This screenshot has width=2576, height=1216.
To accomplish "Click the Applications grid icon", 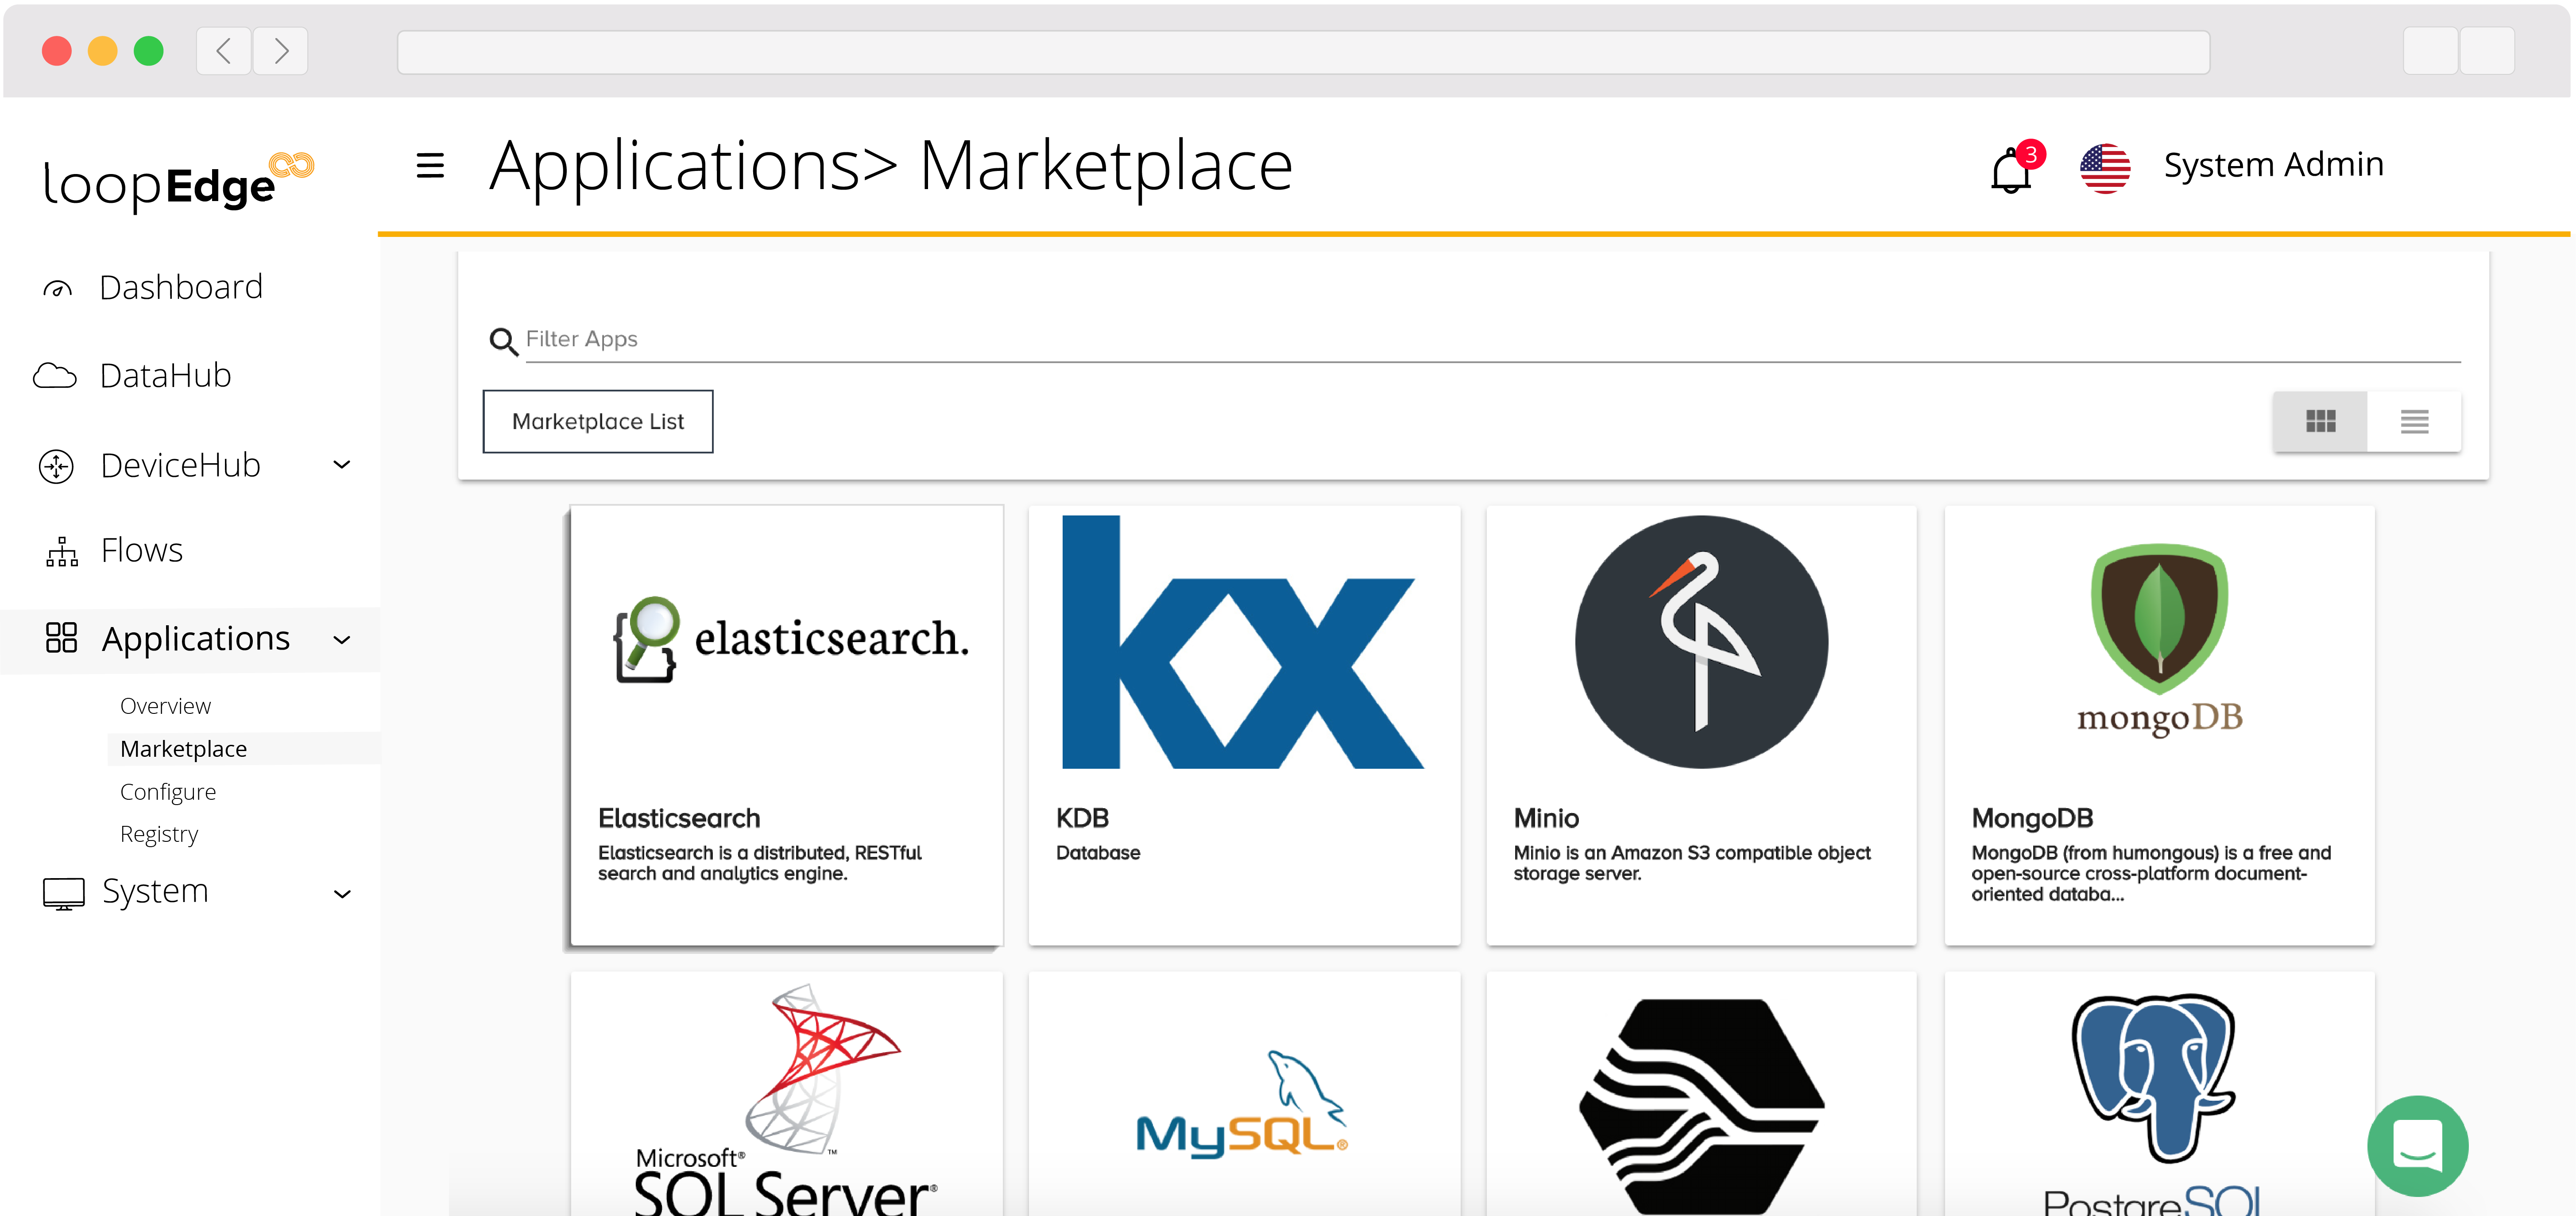I will [x=61, y=638].
